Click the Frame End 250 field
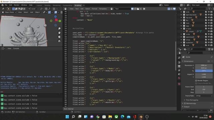This screenshot has width=214, height=120. coord(204,90)
